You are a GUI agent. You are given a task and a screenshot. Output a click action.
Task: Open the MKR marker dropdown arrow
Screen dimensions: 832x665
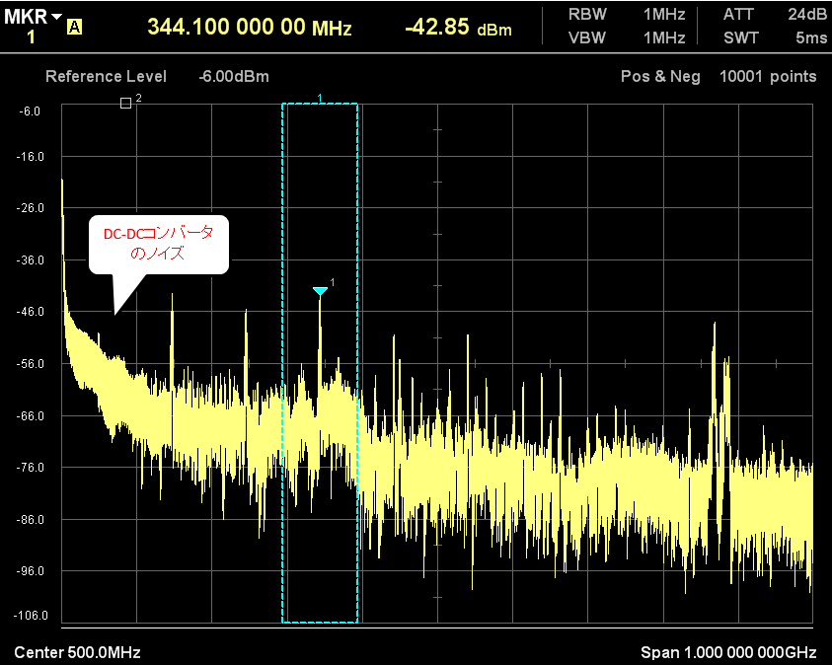click(x=57, y=17)
